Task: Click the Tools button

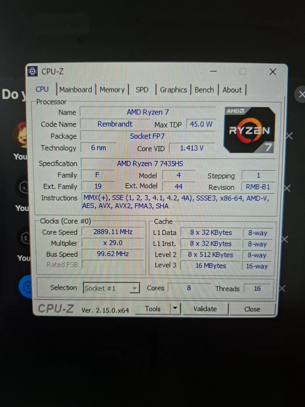Action: click(x=153, y=309)
